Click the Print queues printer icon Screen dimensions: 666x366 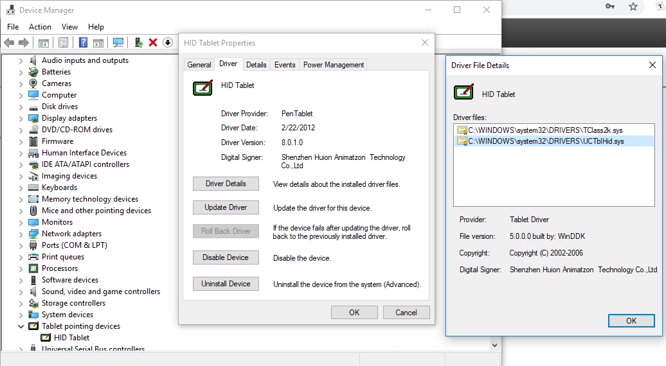(33, 257)
